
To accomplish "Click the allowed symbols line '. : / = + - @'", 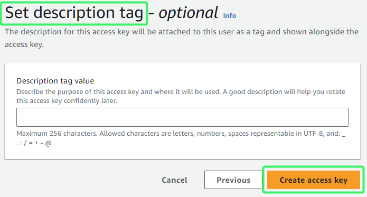I will coord(34,143).
